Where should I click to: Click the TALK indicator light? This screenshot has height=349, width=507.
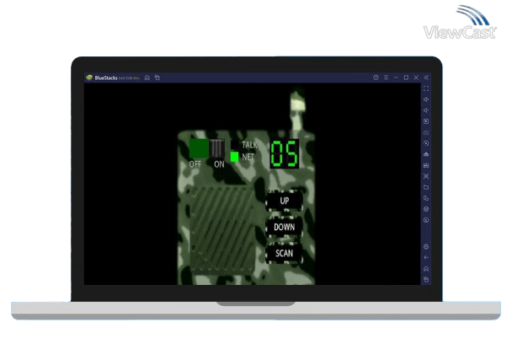235,145
